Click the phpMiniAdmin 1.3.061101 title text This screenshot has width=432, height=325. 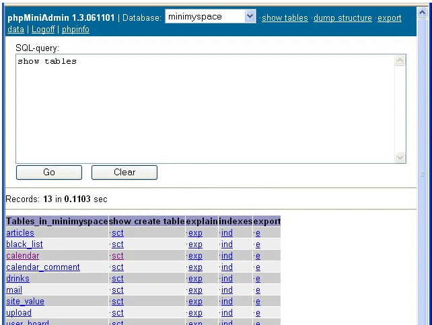coord(61,18)
